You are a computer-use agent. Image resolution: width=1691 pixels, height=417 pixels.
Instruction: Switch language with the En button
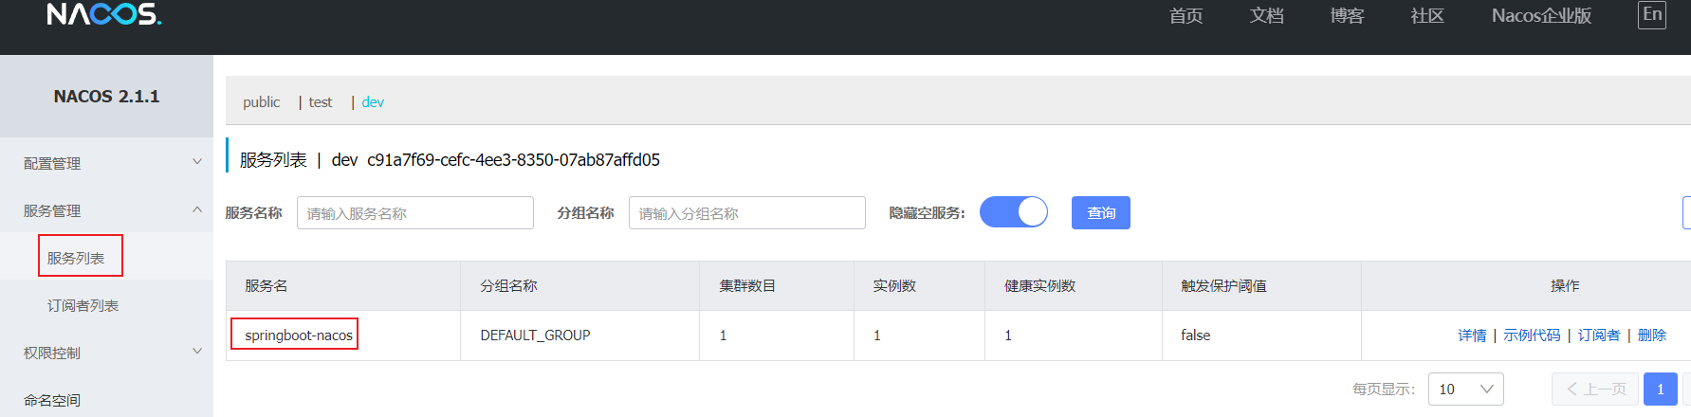[1652, 14]
